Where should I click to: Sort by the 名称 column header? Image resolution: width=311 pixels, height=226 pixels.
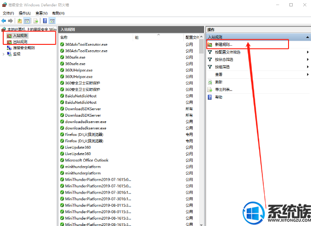95,37
